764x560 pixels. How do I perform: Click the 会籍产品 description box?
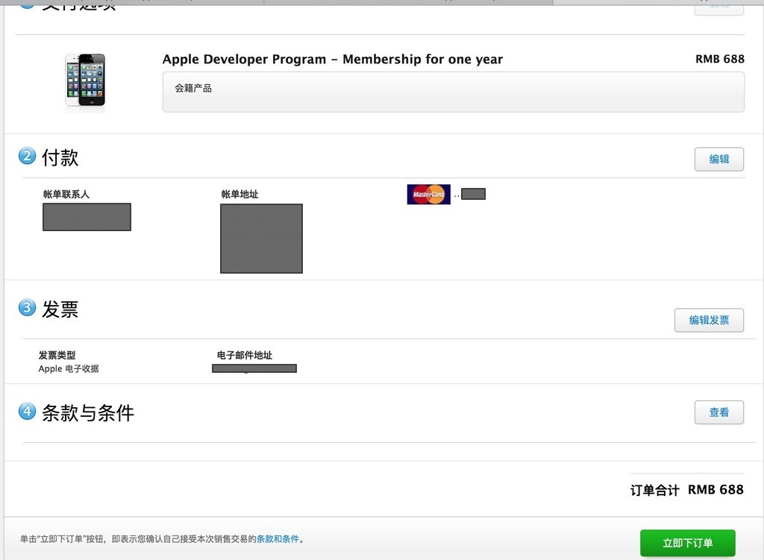click(453, 92)
